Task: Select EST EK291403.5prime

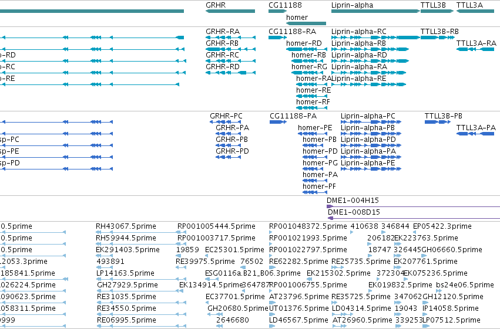Action: point(127,250)
